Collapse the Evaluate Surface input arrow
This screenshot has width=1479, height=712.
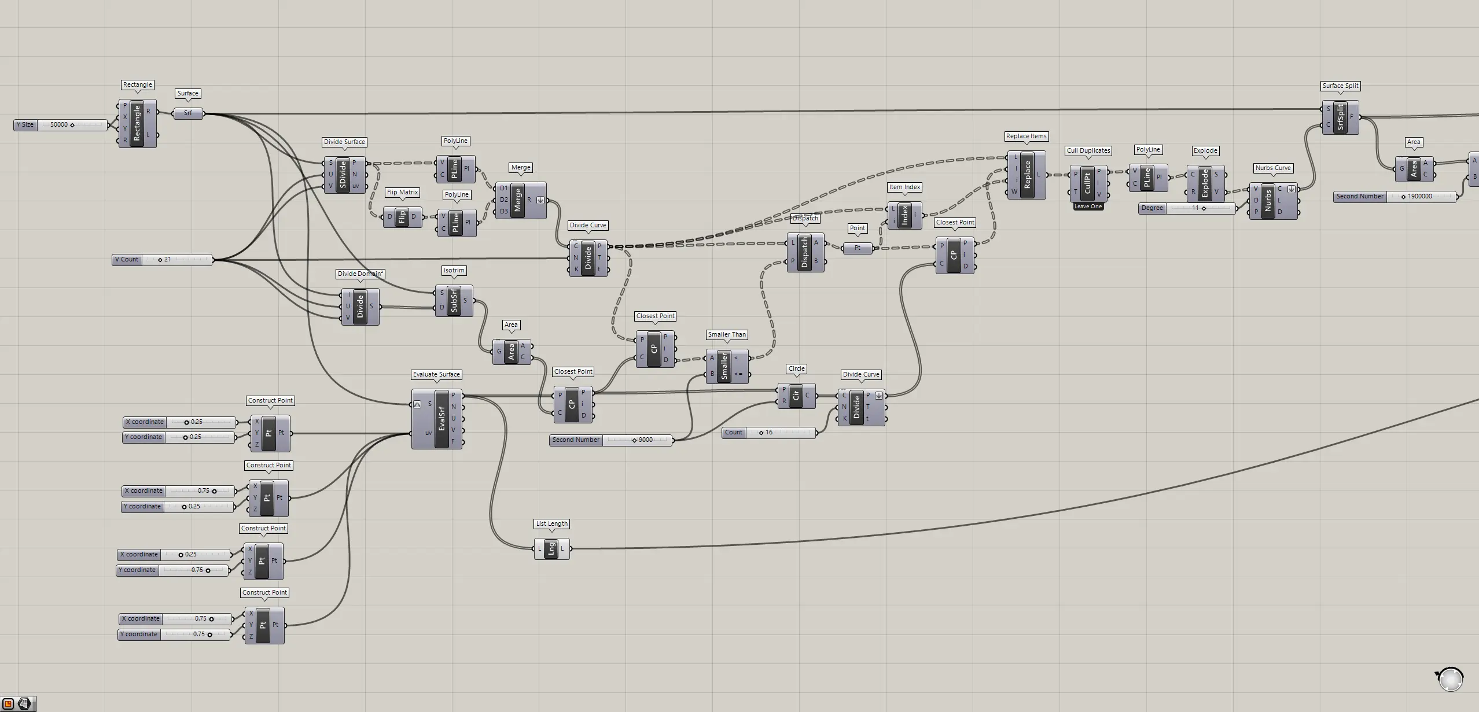point(417,404)
